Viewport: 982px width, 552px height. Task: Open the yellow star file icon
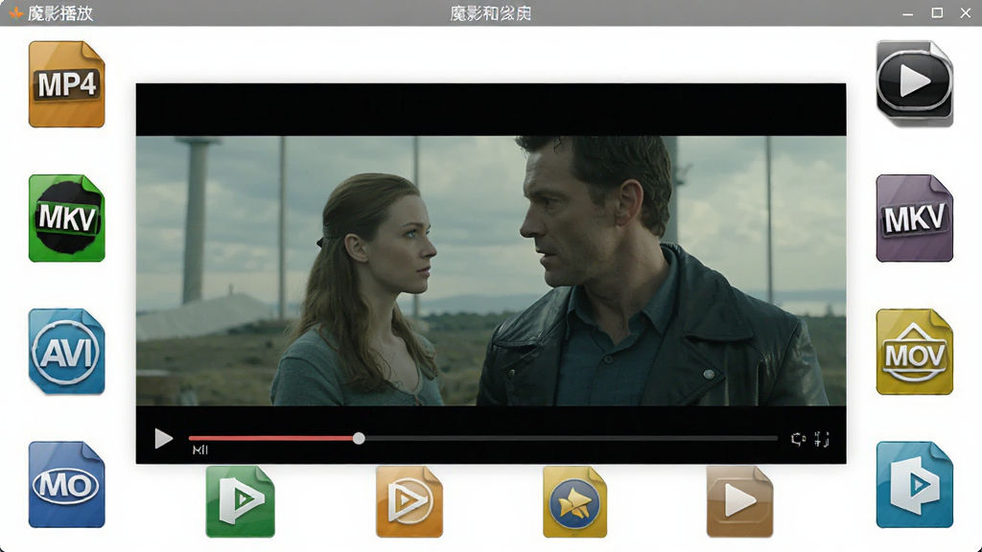click(575, 501)
